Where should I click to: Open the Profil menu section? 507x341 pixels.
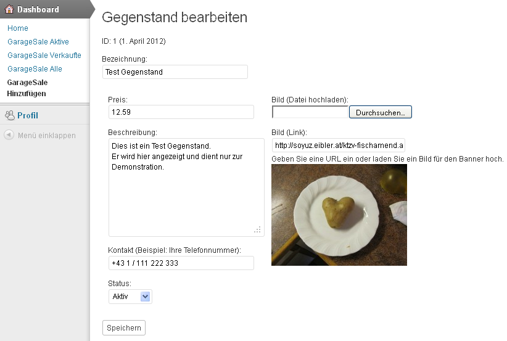[x=28, y=115]
